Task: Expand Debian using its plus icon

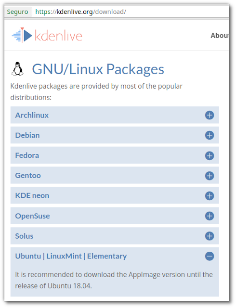Action: (x=210, y=135)
